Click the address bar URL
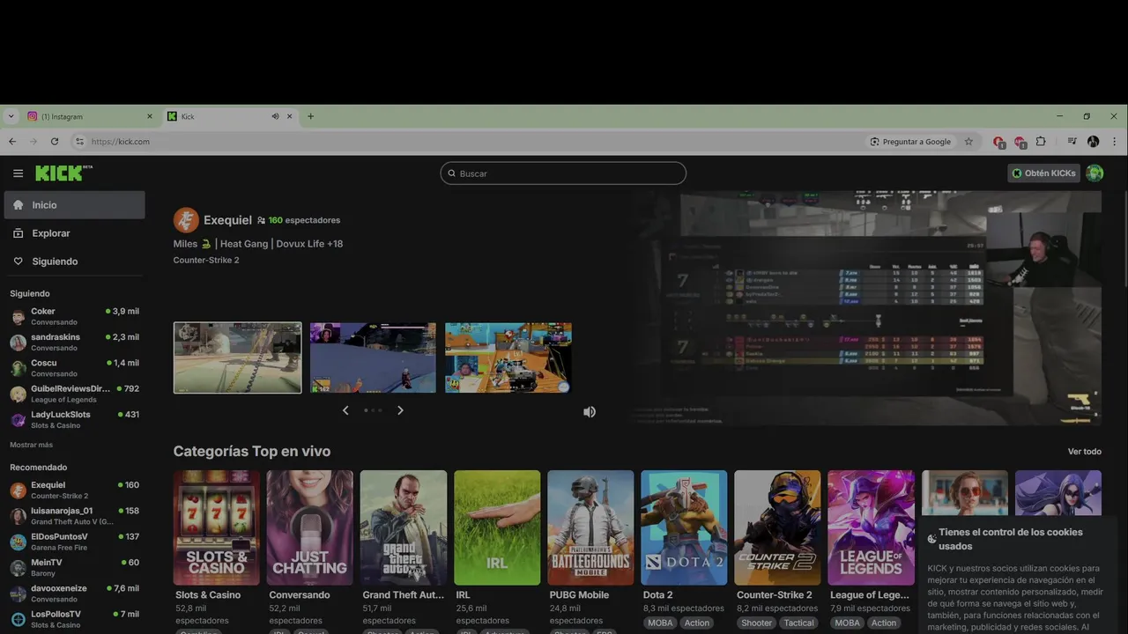Viewport: 1128px width, 634px height. [121, 142]
